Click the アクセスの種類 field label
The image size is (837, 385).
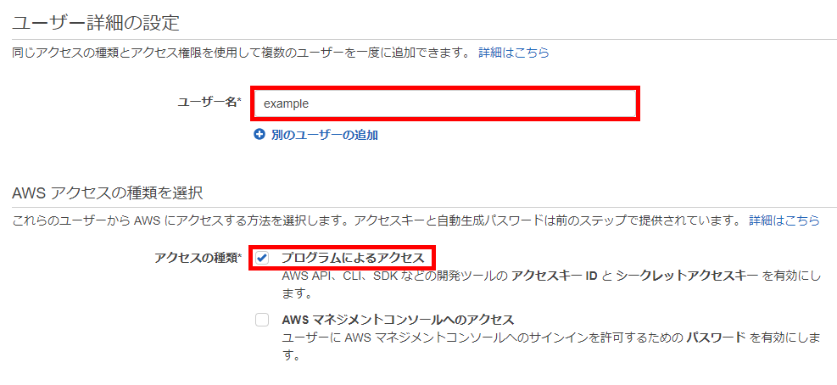coord(198,259)
